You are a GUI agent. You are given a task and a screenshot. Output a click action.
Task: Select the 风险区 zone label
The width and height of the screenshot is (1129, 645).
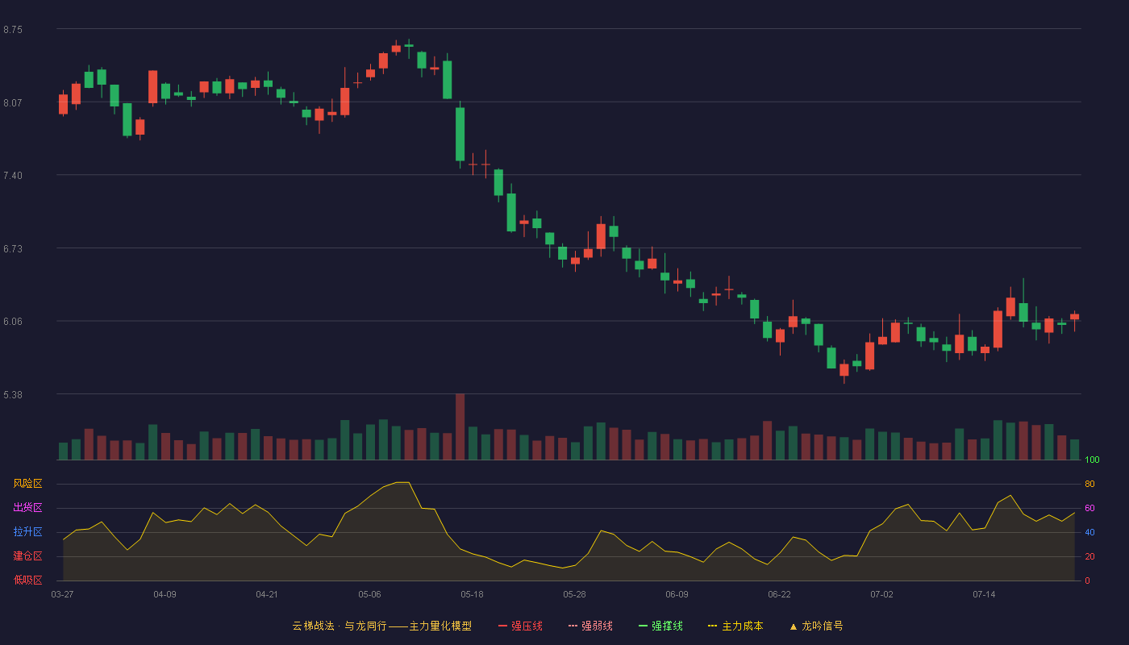pyautogui.click(x=27, y=484)
